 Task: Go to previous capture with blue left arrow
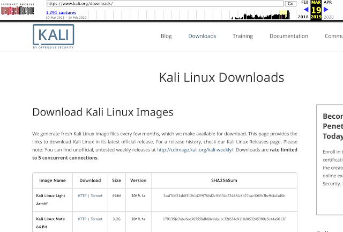click(x=306, y=10)
